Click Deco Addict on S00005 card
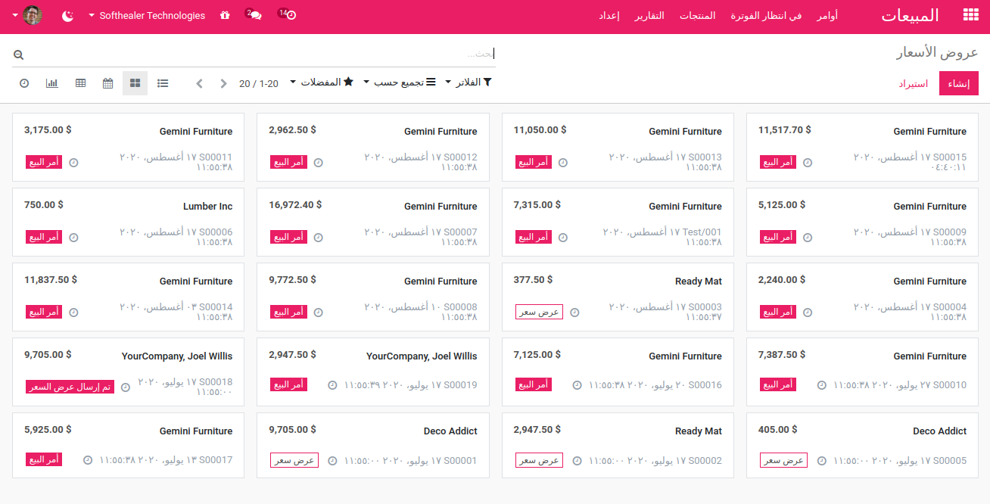The height and width of the screenshot is (504, 990). [x=940, y=431]
